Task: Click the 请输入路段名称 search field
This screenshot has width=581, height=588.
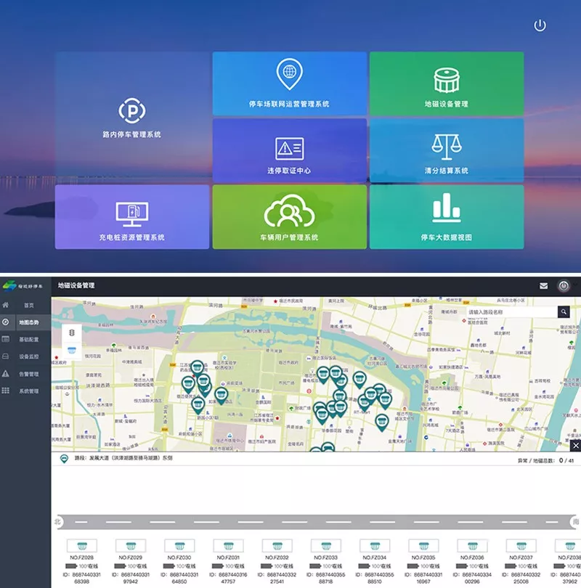Action: click(x=511, y=311)
